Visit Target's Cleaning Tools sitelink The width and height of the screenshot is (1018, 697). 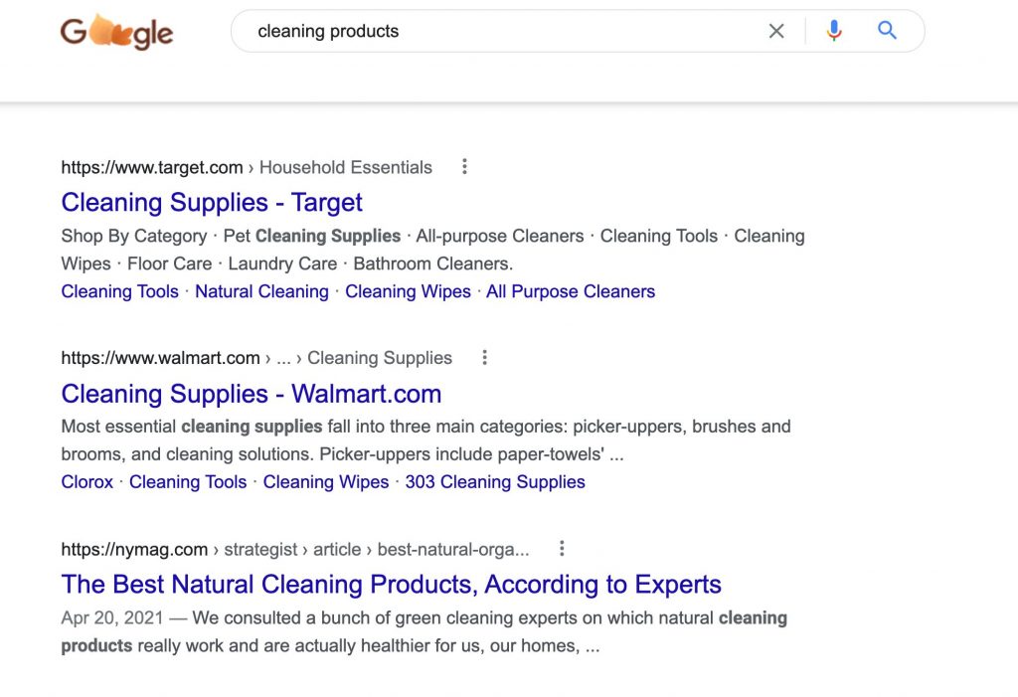tap(119, 291)
